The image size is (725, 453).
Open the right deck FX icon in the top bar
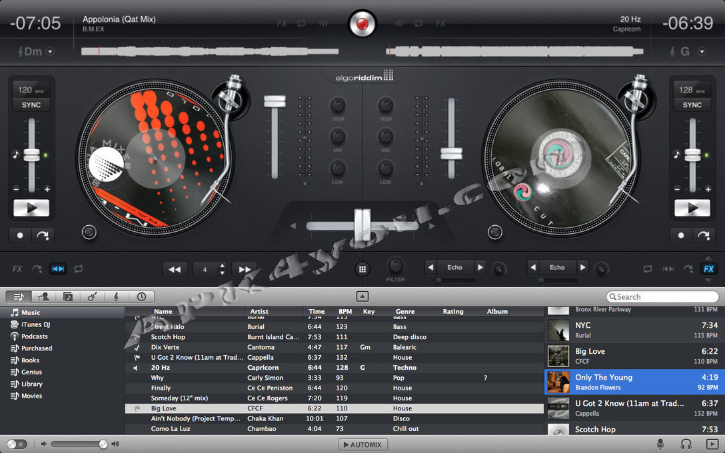440,23
